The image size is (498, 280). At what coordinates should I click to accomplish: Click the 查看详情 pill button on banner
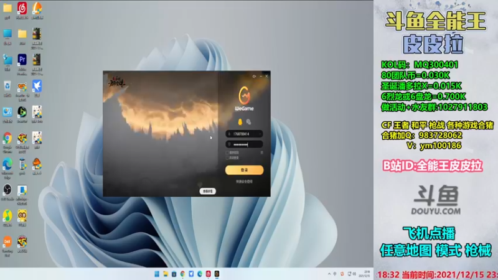point(208,191)
